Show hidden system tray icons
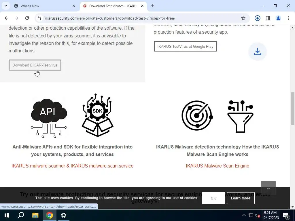 tap(244, 215)
